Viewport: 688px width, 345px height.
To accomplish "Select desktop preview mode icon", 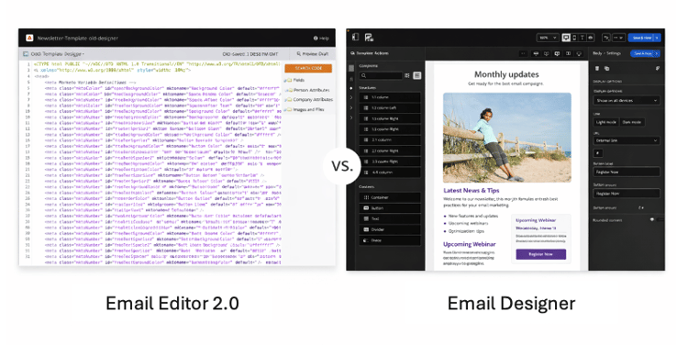I will pyautogui.click(x=566, y=38).
